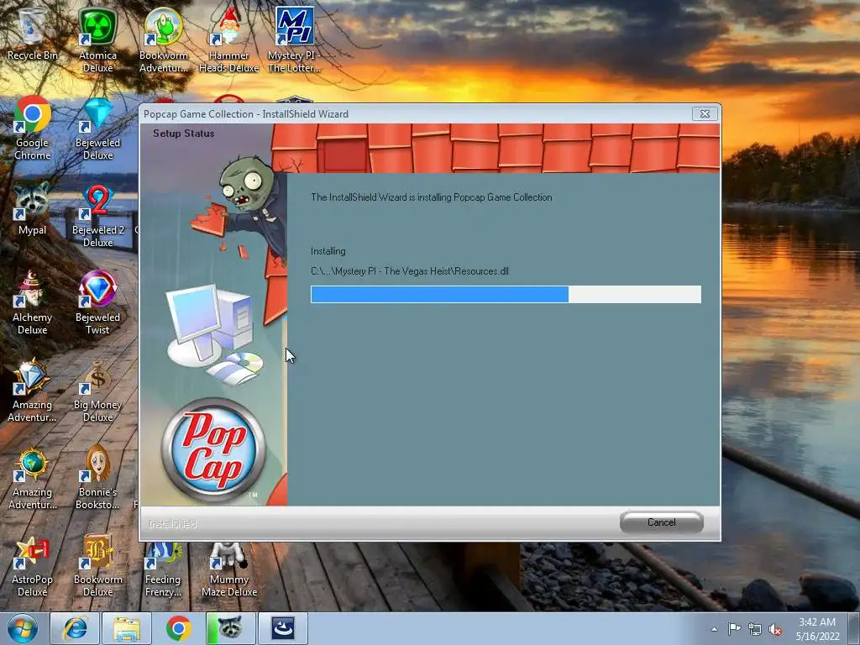Screen dimensions: 860x645
Task: Click the PopCap logo in installer
Action: click(214, 450)
